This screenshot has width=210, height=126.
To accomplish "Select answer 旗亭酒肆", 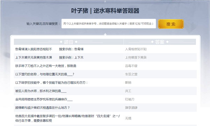I will (x=131, y=107).
